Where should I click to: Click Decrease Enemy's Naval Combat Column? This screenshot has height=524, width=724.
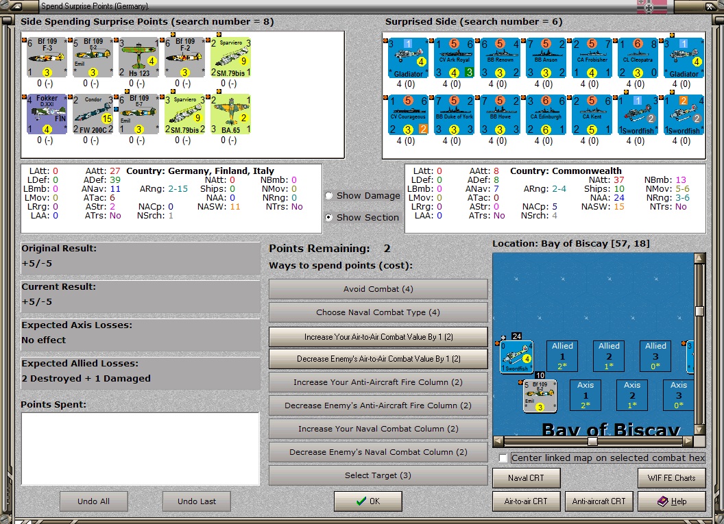pos(378,452)
